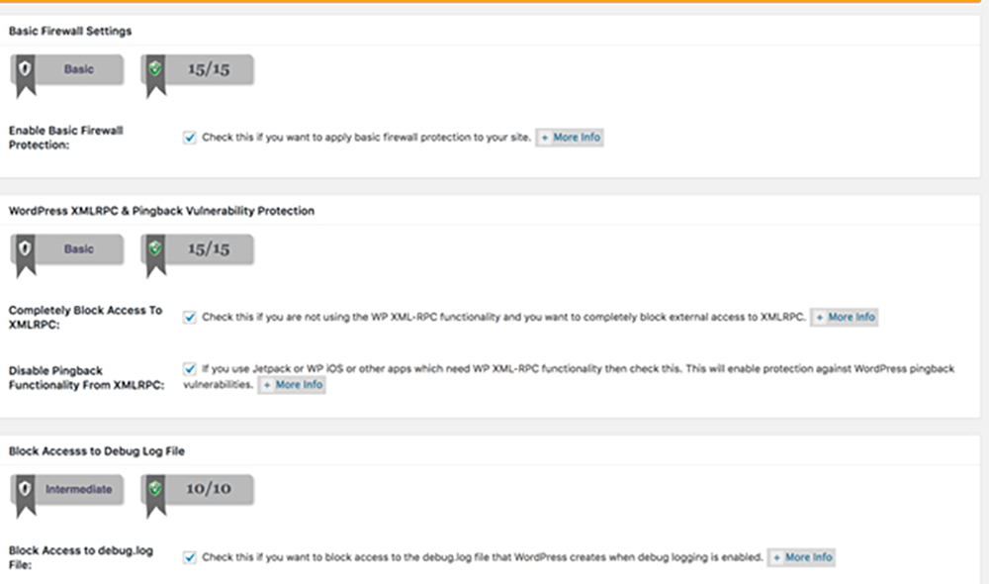Expand More Info for pingback vulnerabilities
The height and width of the screenshot is (584, 989).
292,385
